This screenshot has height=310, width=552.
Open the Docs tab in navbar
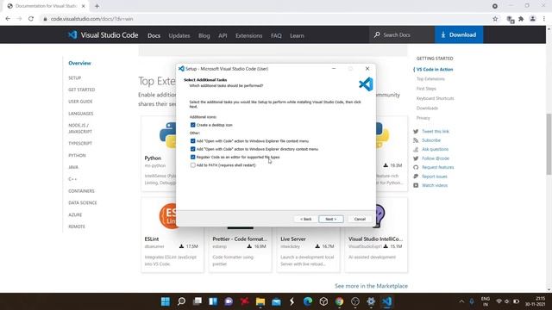[x=154, y=35]
